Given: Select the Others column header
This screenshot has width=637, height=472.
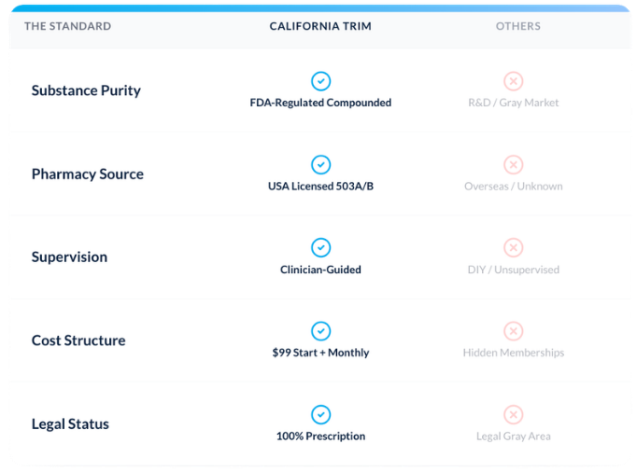Looking at the screenshot, I should (x=518, y=26).
